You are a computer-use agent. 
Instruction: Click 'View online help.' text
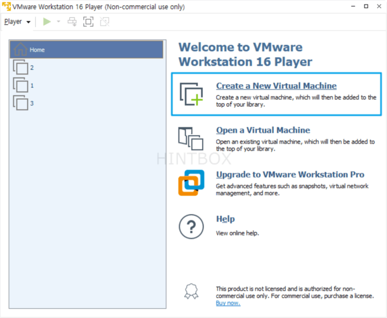coord(237,233)
